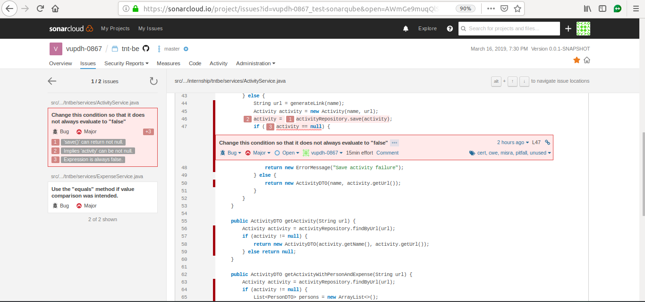Screen dimensions: 645x302
Task: Open project homepage house icon
Action: click(x=587, y=60)
